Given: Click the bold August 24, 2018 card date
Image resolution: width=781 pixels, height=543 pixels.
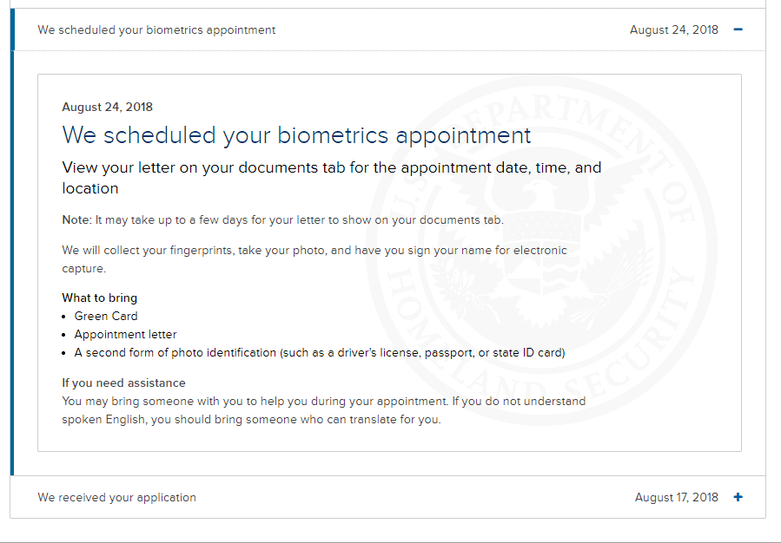Looking at the screenshot, I should pyautogui.click(x=107, y=107).
